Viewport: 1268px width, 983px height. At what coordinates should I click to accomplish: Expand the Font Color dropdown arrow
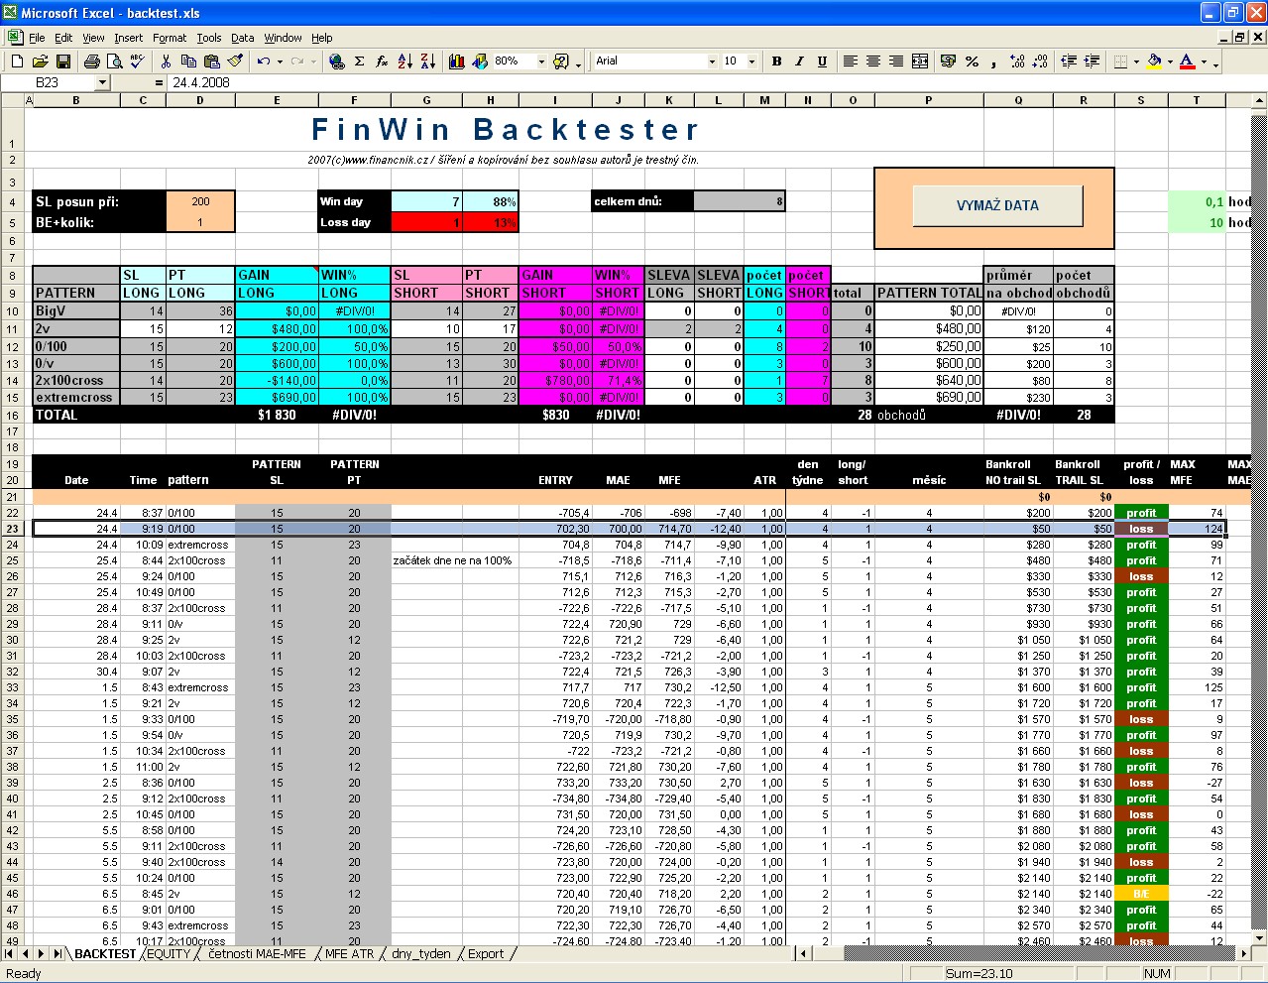click(x=1204, y=61)
